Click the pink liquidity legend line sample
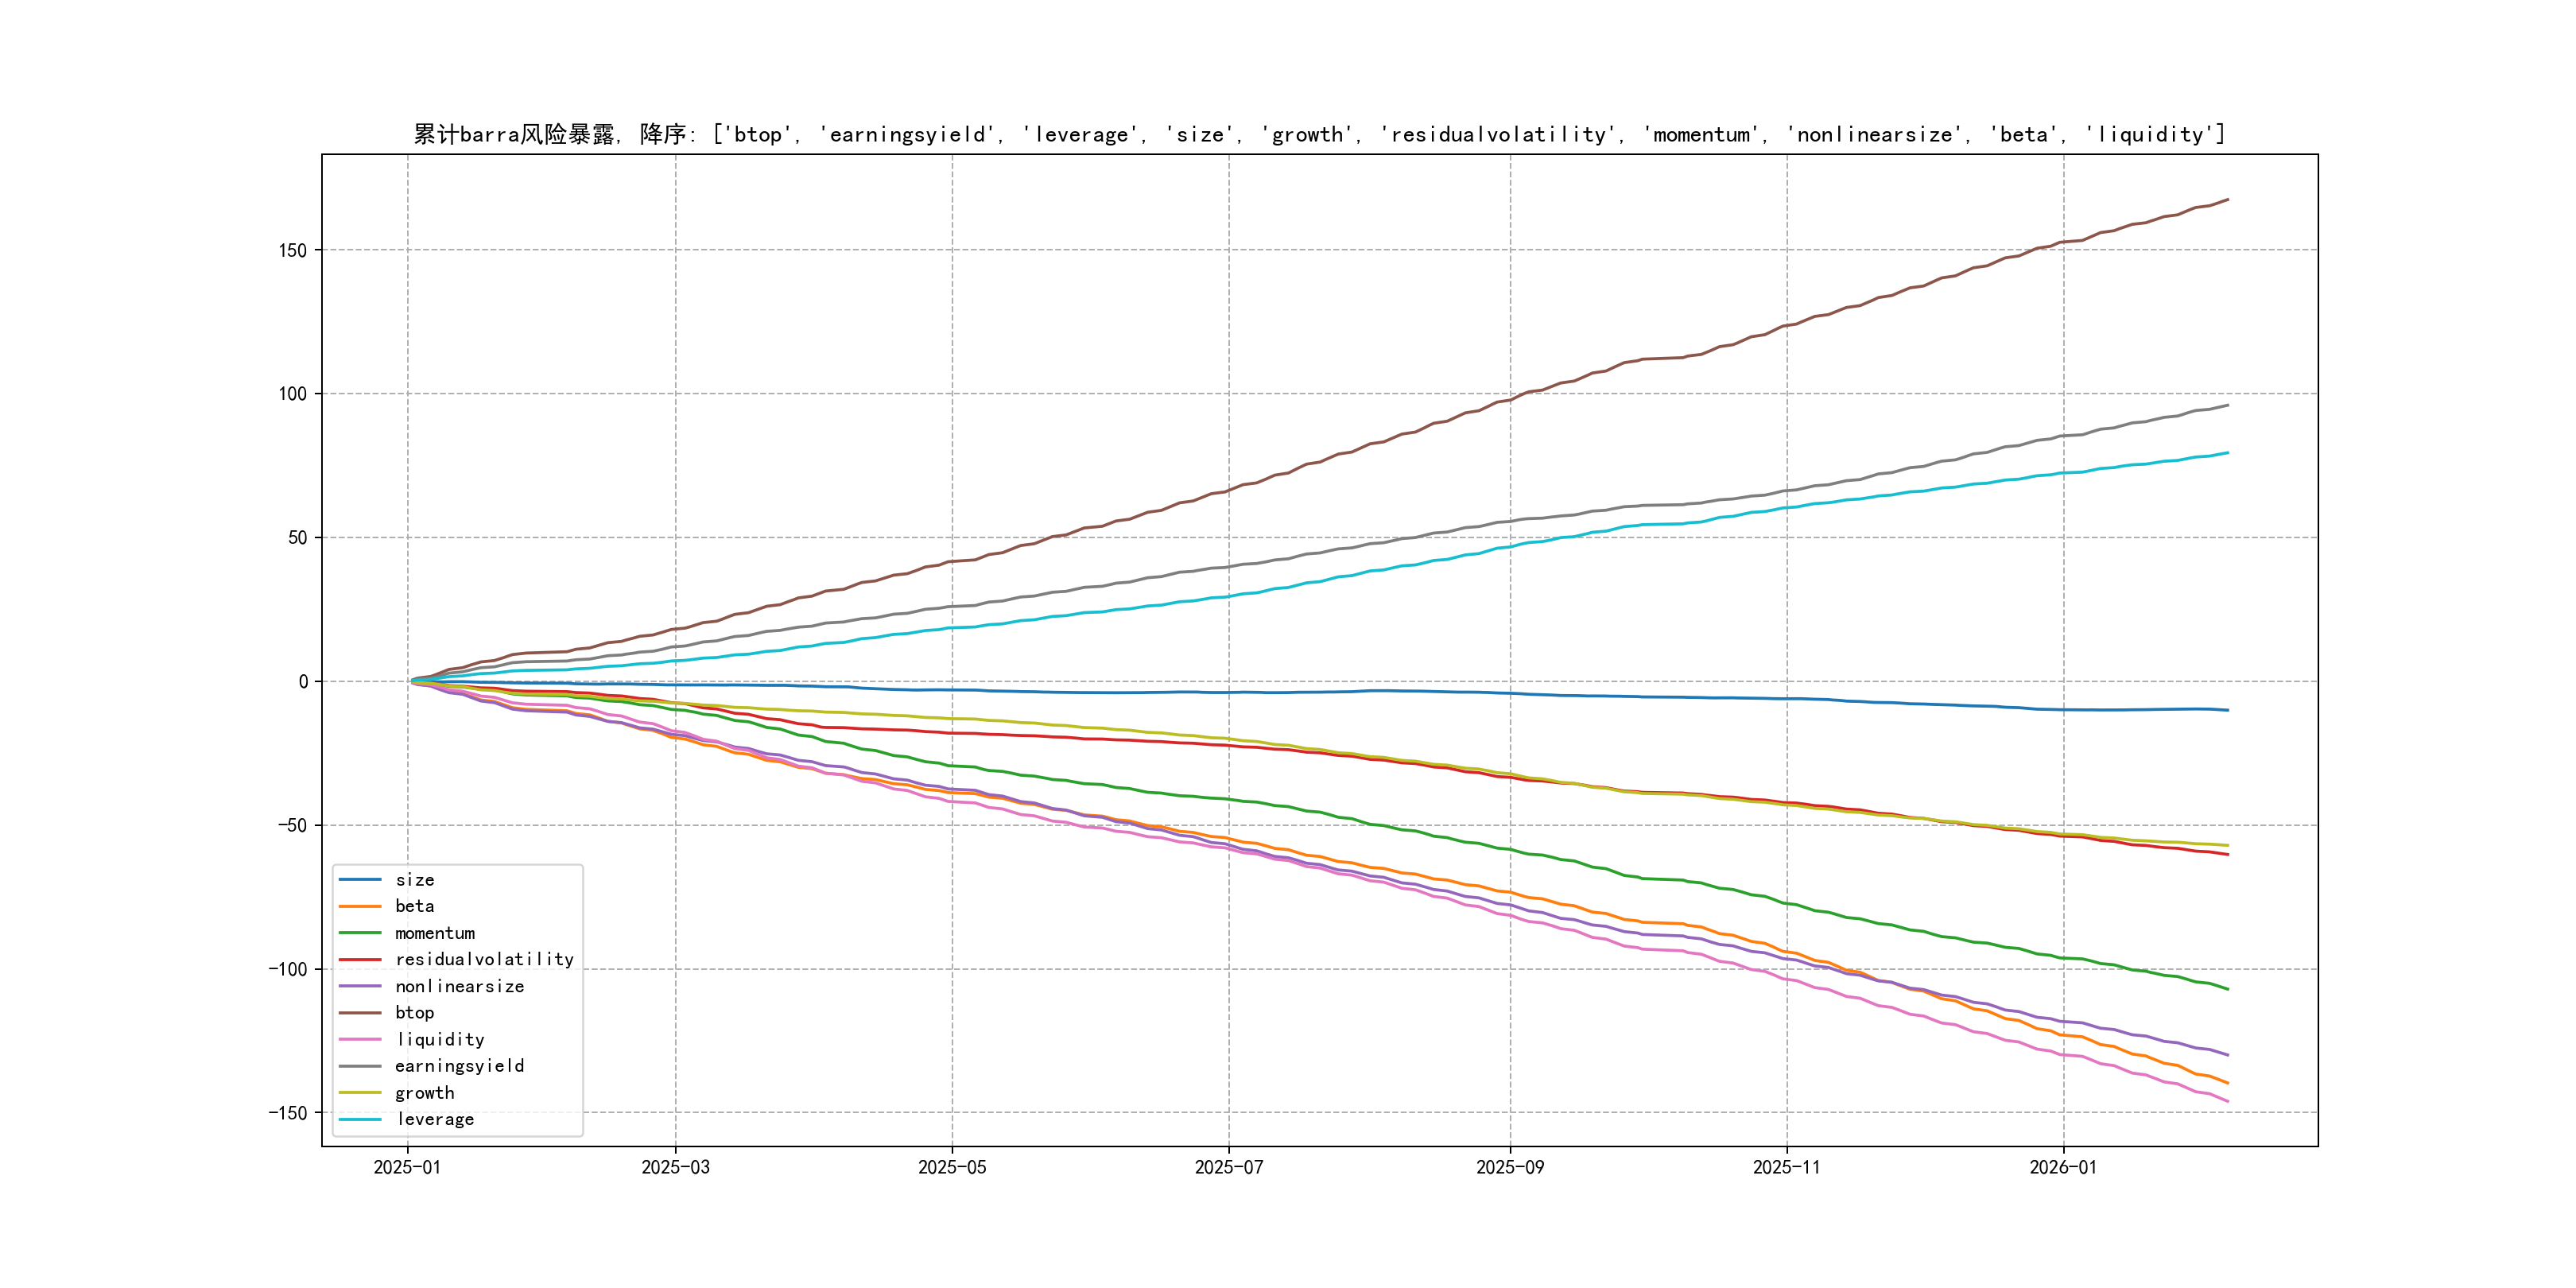 click(359, 1040)
